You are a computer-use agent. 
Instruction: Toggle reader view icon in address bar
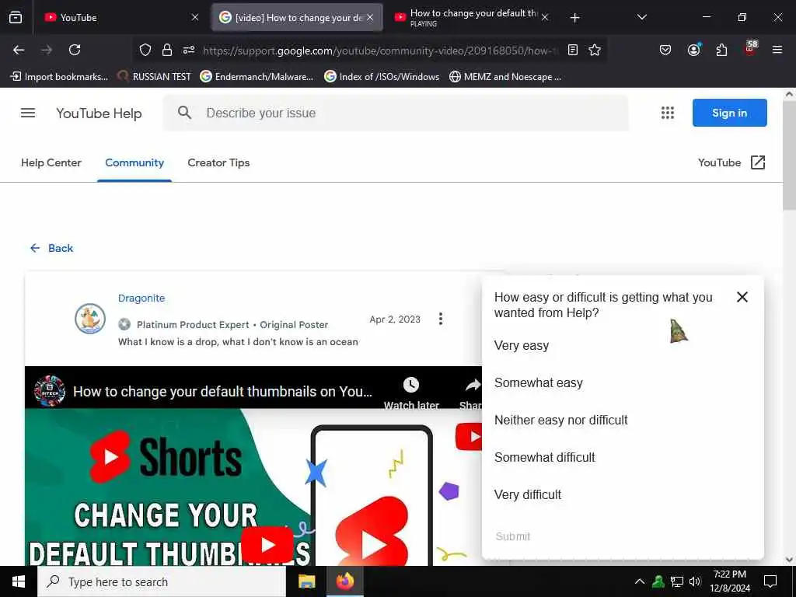click(x=573, y=50)
